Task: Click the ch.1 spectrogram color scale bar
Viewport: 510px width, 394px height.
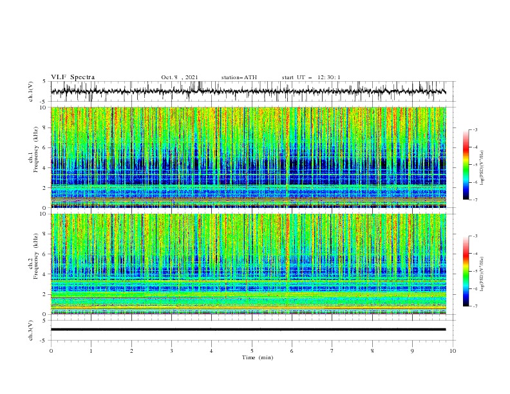Action: pos(466,165)
